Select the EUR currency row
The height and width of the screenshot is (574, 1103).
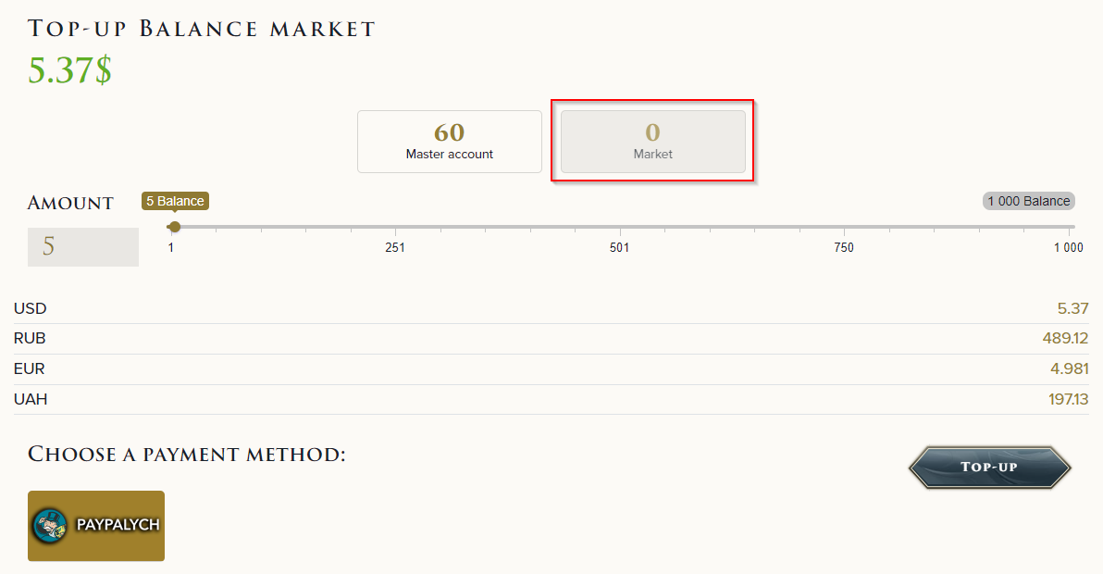tap(551, 369)
